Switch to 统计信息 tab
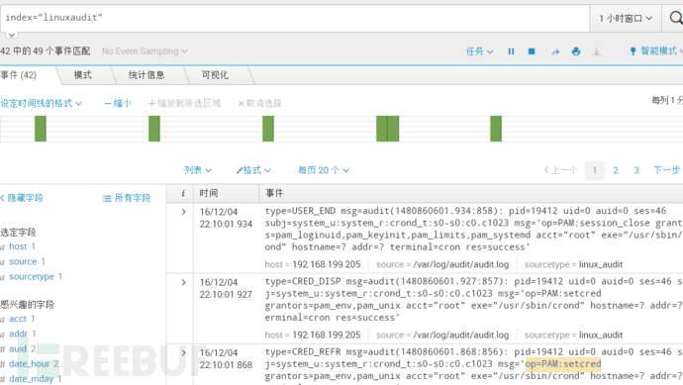The image size is (683, 385). (x=146, y=75)
